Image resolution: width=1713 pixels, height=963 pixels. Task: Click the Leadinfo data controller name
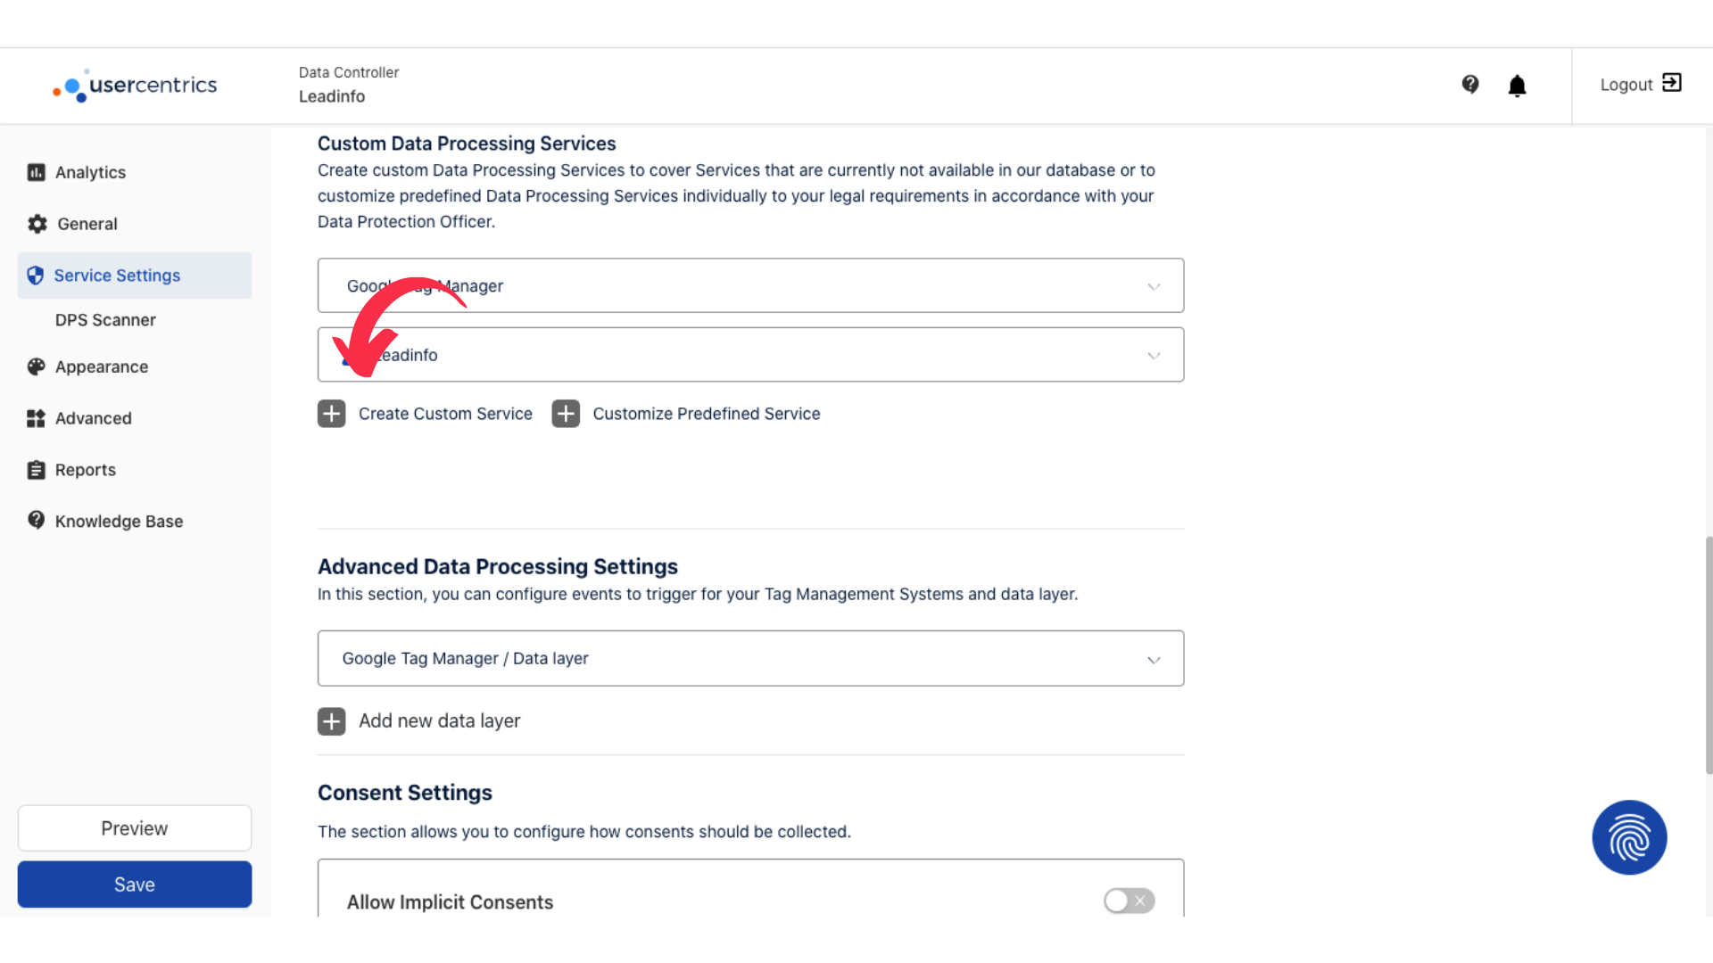332,96
